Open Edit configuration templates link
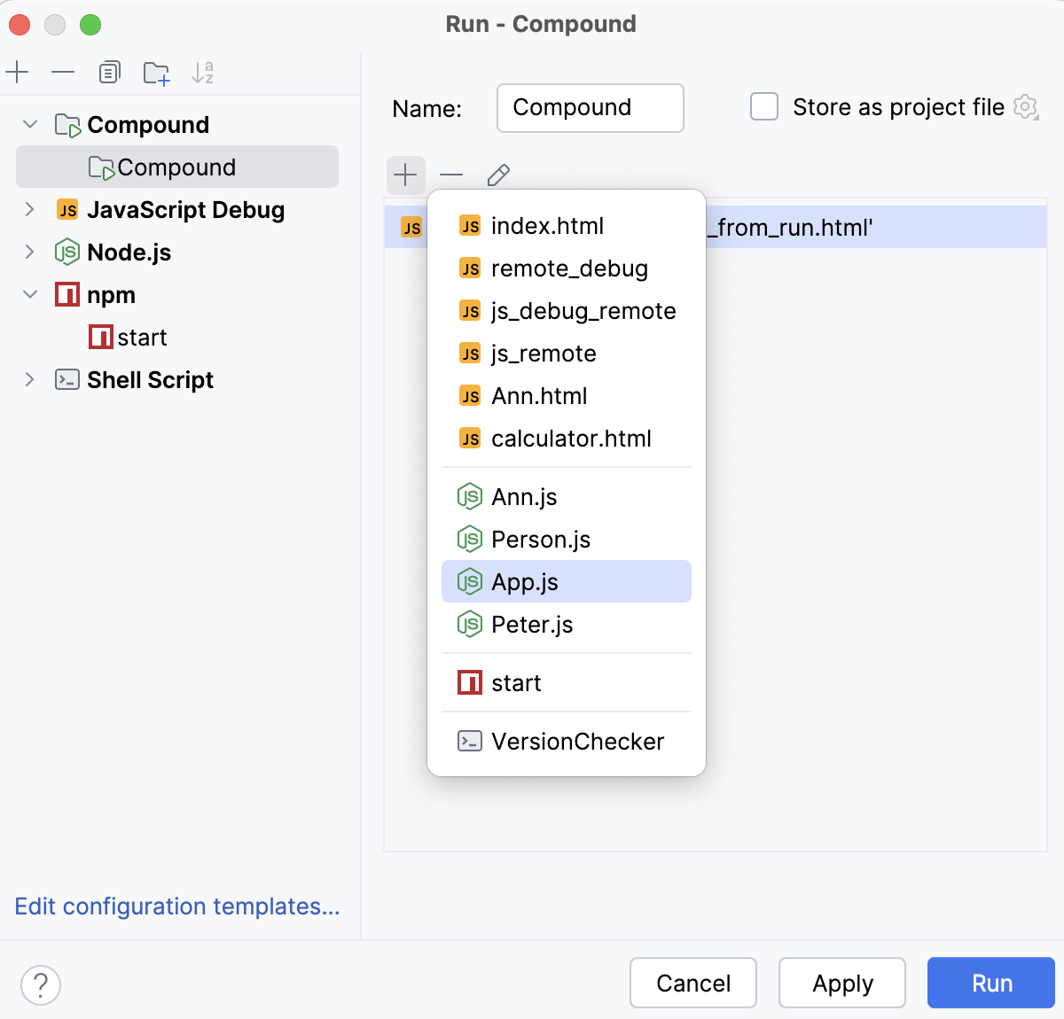This screenshot has height=1019, width=1064. 177,906
